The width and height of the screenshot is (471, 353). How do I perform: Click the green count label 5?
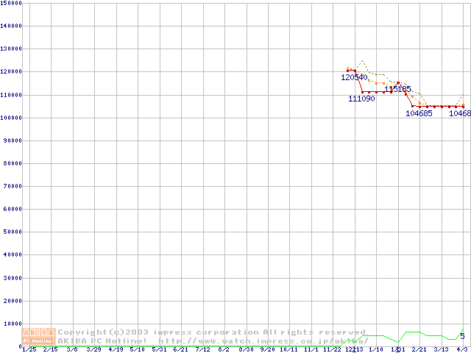tap(462, 336)
